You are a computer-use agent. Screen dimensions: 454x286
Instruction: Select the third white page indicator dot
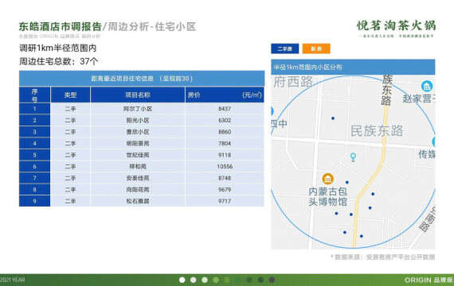tap(205, 280)
